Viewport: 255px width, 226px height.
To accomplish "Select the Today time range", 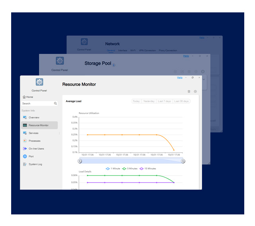I will (136, 101).
